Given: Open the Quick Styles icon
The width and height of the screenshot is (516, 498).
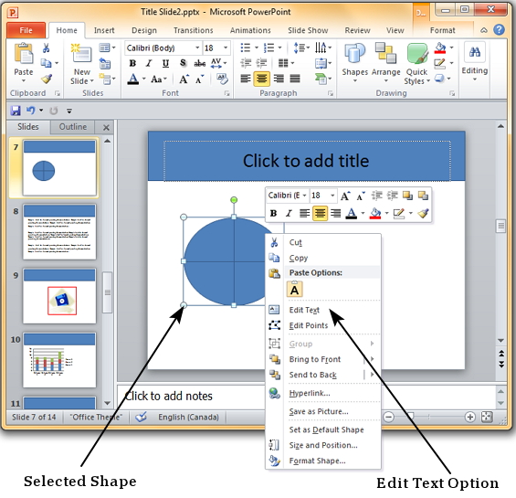Looking at the screenshot, I should pyautogui.click(x=417, y=54).
